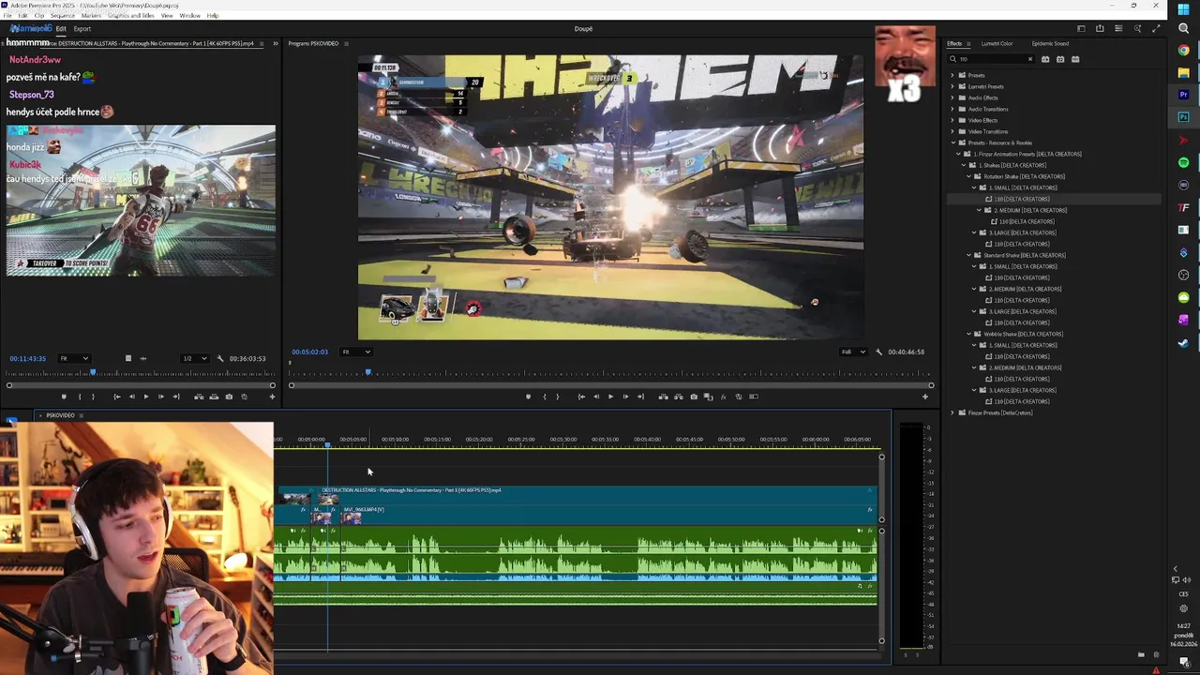Click Overwrite button in Source monitor
Viewport: 1200px width, 675px height.
214,397
